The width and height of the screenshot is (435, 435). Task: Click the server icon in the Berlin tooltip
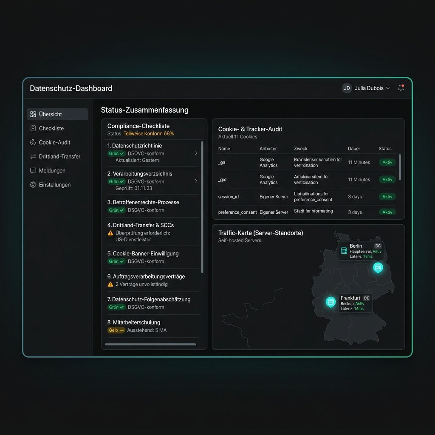coord(344,251)
